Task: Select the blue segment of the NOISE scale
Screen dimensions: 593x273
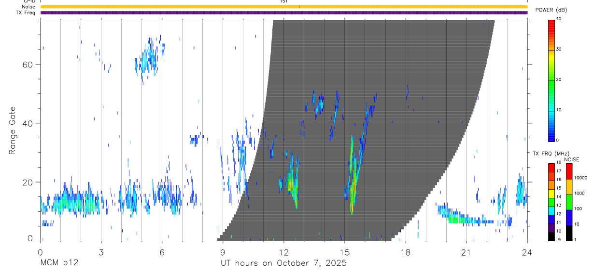Action: pyautogui.click(x=569, y=218)
